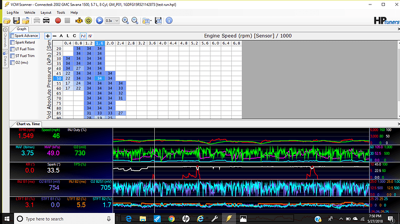Click the LTFT B2 value 5.5
Screen dimensions: 400x224
[81, 205]
